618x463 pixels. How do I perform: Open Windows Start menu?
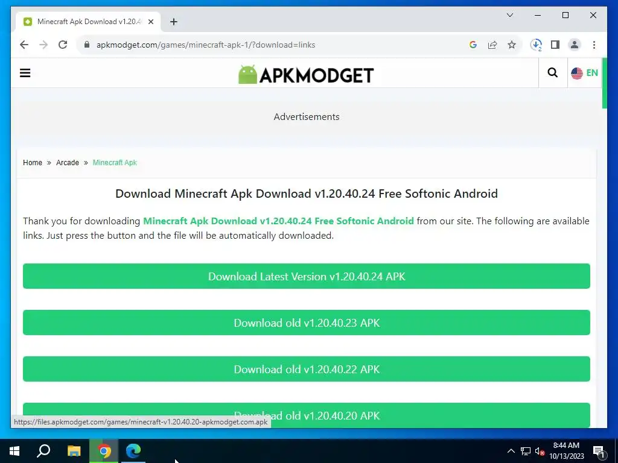[14, 451]
